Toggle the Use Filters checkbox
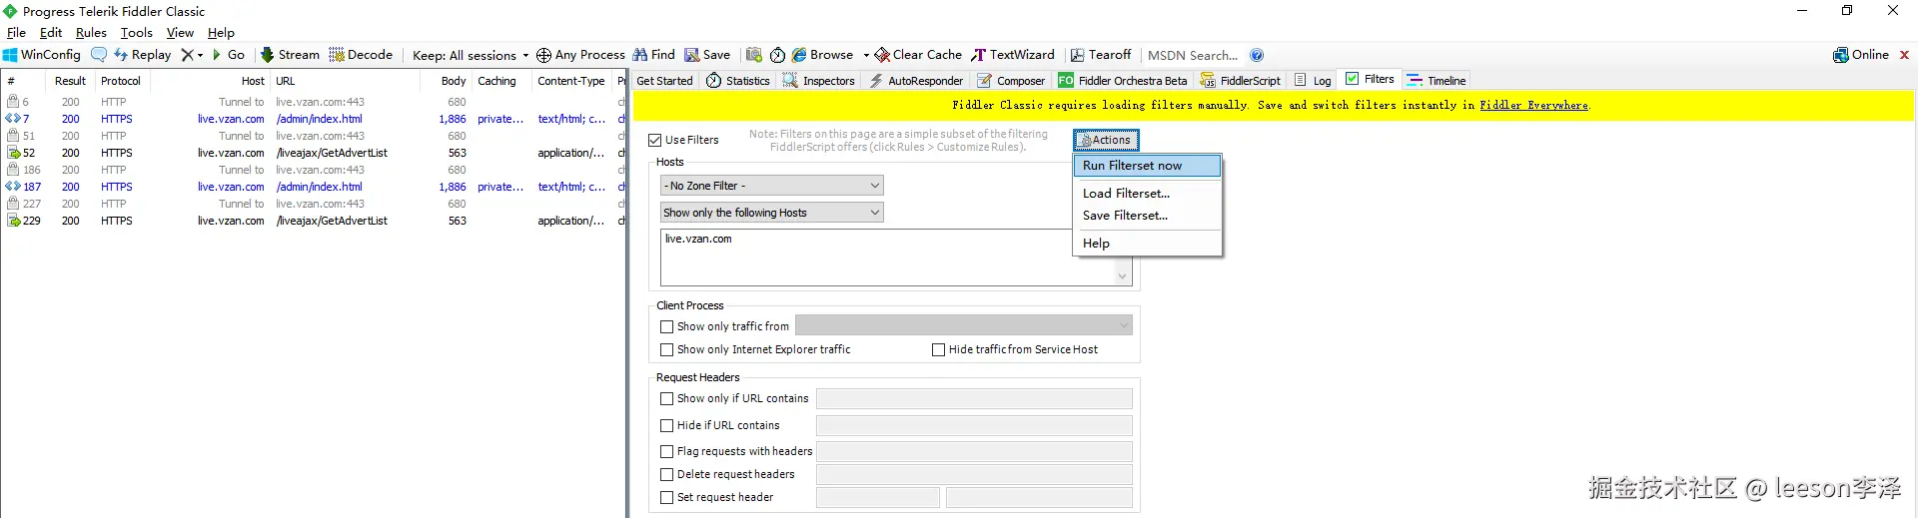Viewport: 1918px width, 518px height. [x=655, y=141]
